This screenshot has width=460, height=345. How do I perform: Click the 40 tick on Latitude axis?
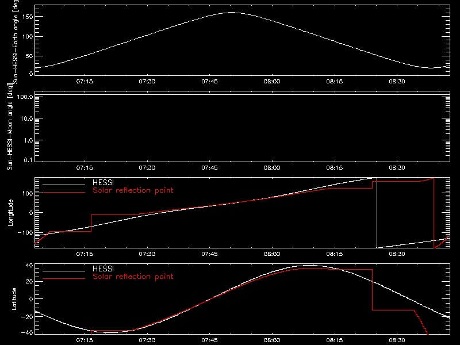(29, 266)
